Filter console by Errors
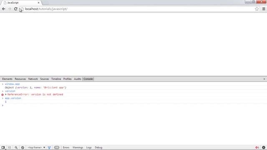267x150 pixels. pyautogui.click(x=66, y=147)
